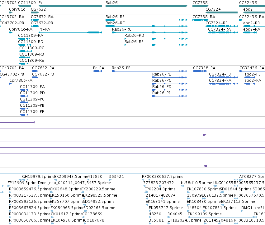The height and width of the screenshot is (225, 265).
Task: Open the CG7632-RB transcript label
Action: point(42,23)
